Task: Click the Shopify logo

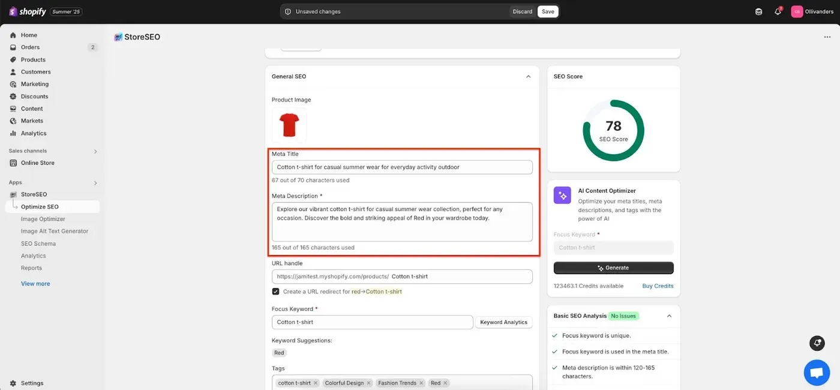Action: 28,11
